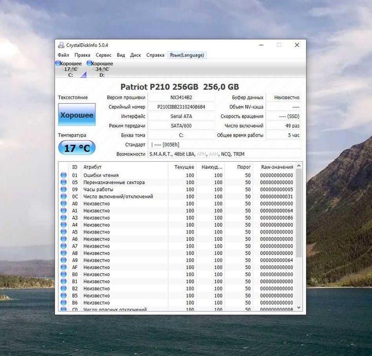The height and width of the screenshot is (356, 372).
Task: Click firmware version field NX3414B2
Action: (181, 97)
